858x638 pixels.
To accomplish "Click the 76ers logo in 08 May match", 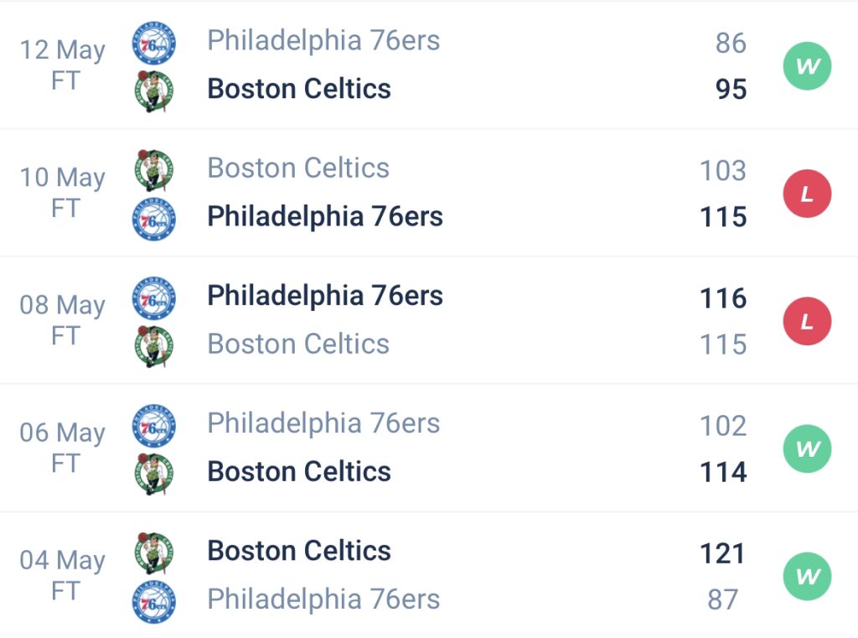I will (154, 298).
